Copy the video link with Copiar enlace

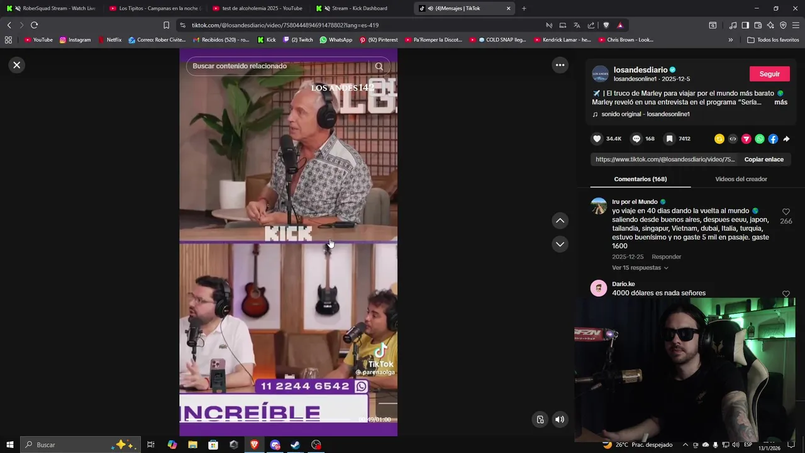[x=763, y=160]
